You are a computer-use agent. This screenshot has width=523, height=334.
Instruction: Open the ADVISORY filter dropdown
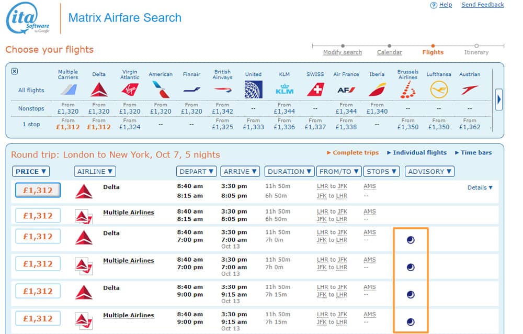click(429, 171)
